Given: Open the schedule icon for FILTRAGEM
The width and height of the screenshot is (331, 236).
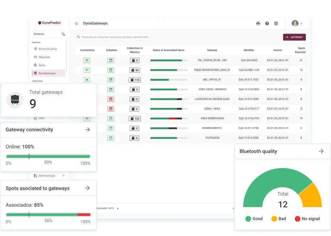Looking at the screenshot, I should 111,138.
